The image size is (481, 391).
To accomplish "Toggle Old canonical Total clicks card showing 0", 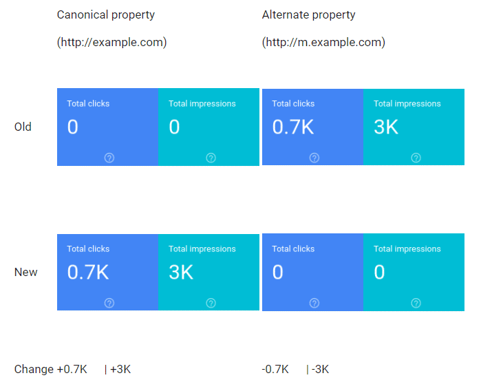I will [107, 127].
